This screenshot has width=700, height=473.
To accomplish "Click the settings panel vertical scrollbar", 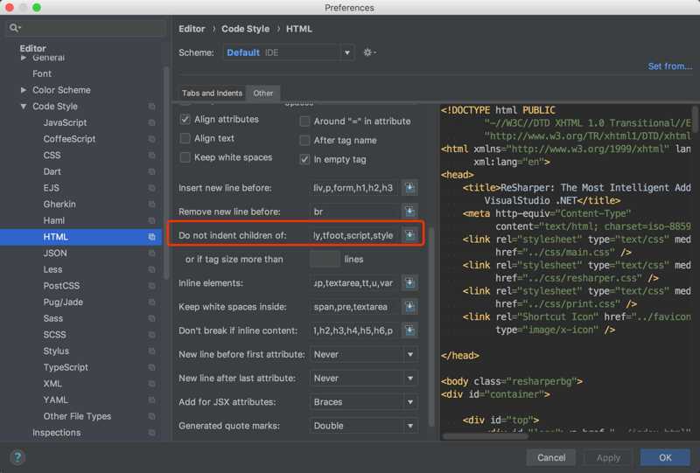I will [x=431, y=327].
